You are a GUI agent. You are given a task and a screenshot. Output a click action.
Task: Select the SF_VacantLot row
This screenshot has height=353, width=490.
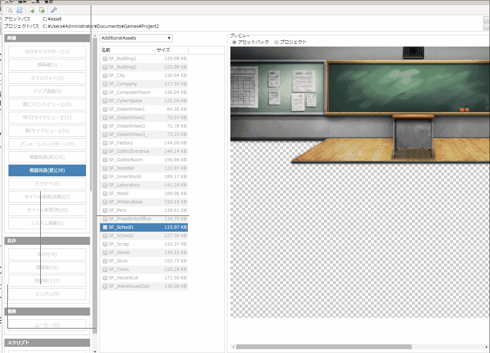(144, 278)
